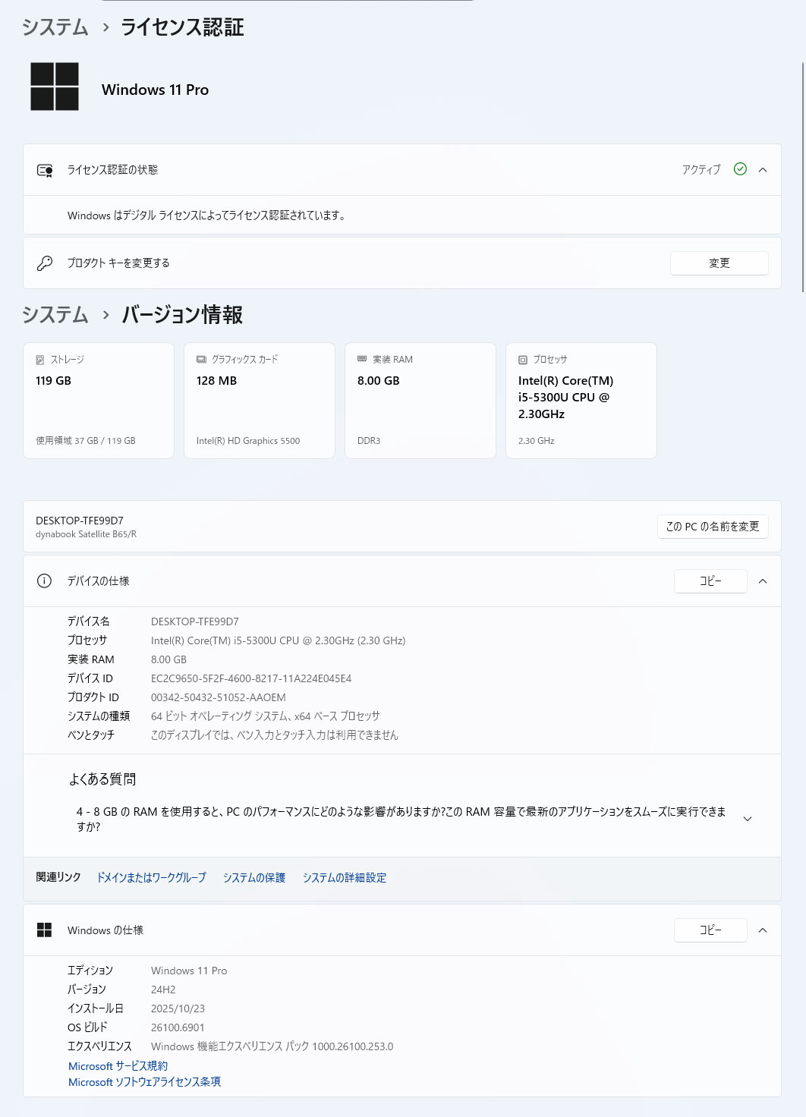The width and height of the screenshot is (806, 1117).
Task: Click the storage icon in card
Action: 40,360
